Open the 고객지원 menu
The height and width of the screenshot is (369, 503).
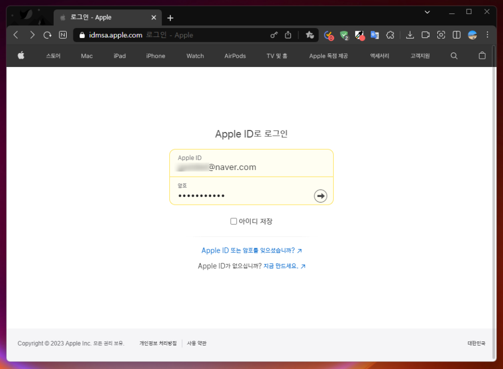coord(420,56)
